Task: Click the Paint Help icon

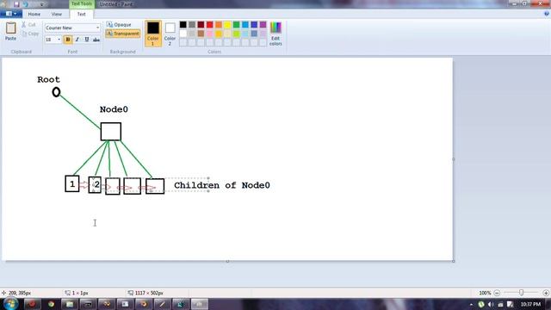Action: pyautogui.click(x=546, y=14)
